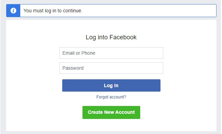Start sign-up via Create New Account

click(111, 112)
